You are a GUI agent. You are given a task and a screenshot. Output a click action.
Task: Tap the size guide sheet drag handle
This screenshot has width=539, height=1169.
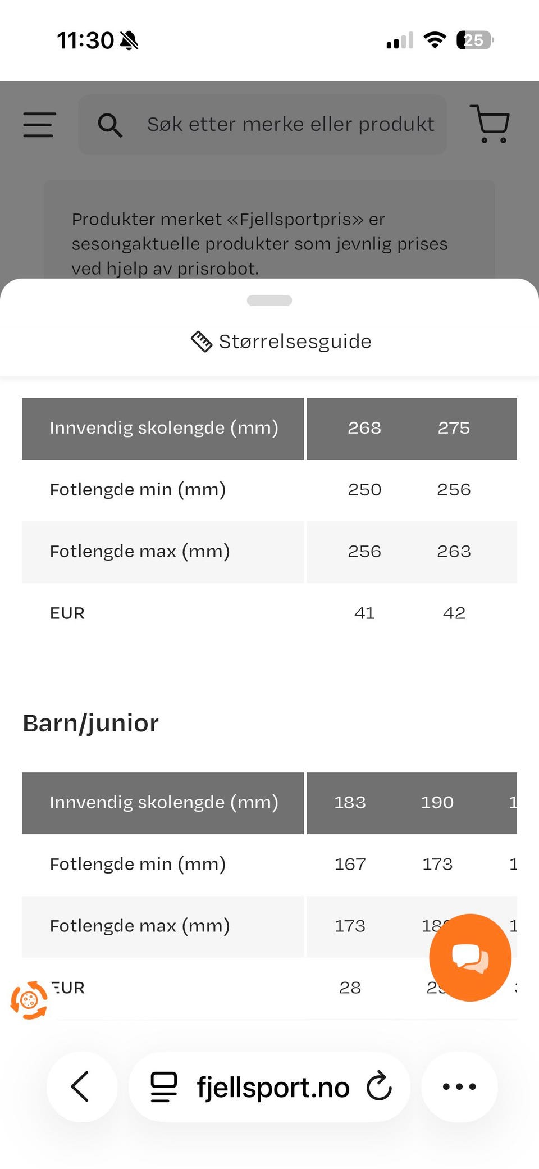(x=269, y=301)
